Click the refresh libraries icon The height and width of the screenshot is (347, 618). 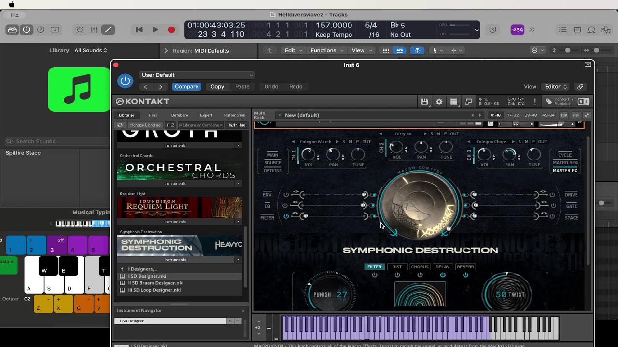coord(120,125)
